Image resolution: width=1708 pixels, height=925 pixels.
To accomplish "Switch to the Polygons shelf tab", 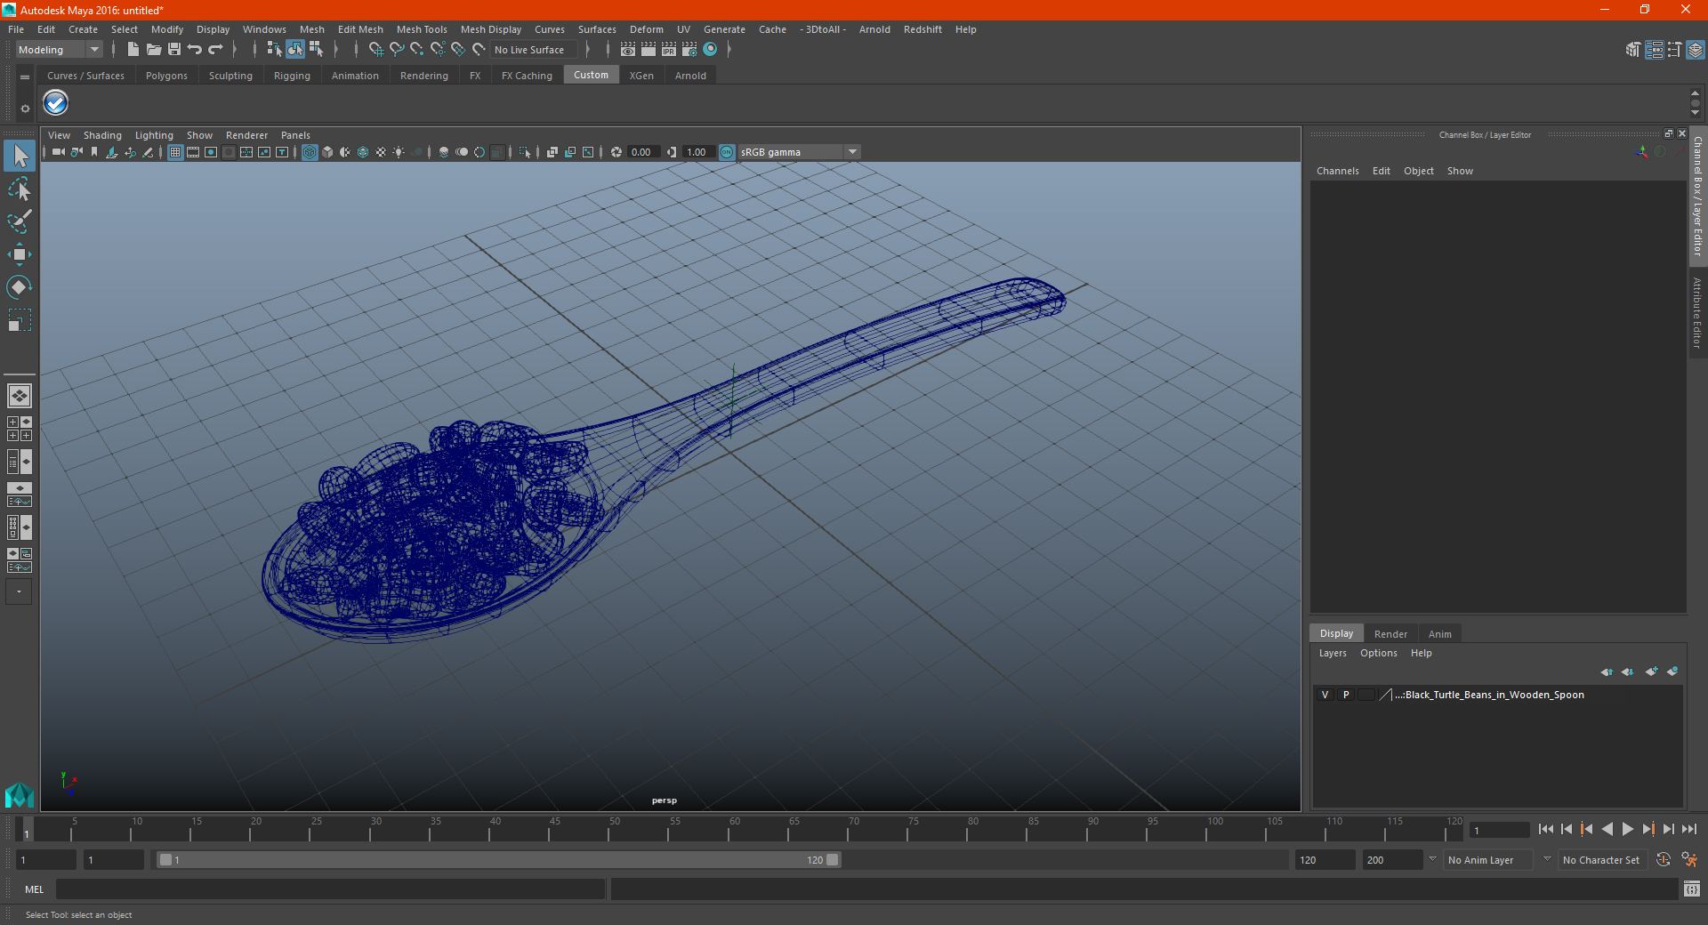I will point(166,76).
